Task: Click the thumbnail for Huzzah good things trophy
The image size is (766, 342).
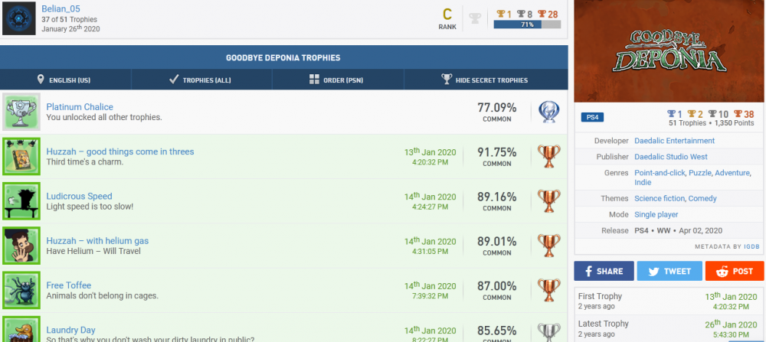Action: pos(21,157)
